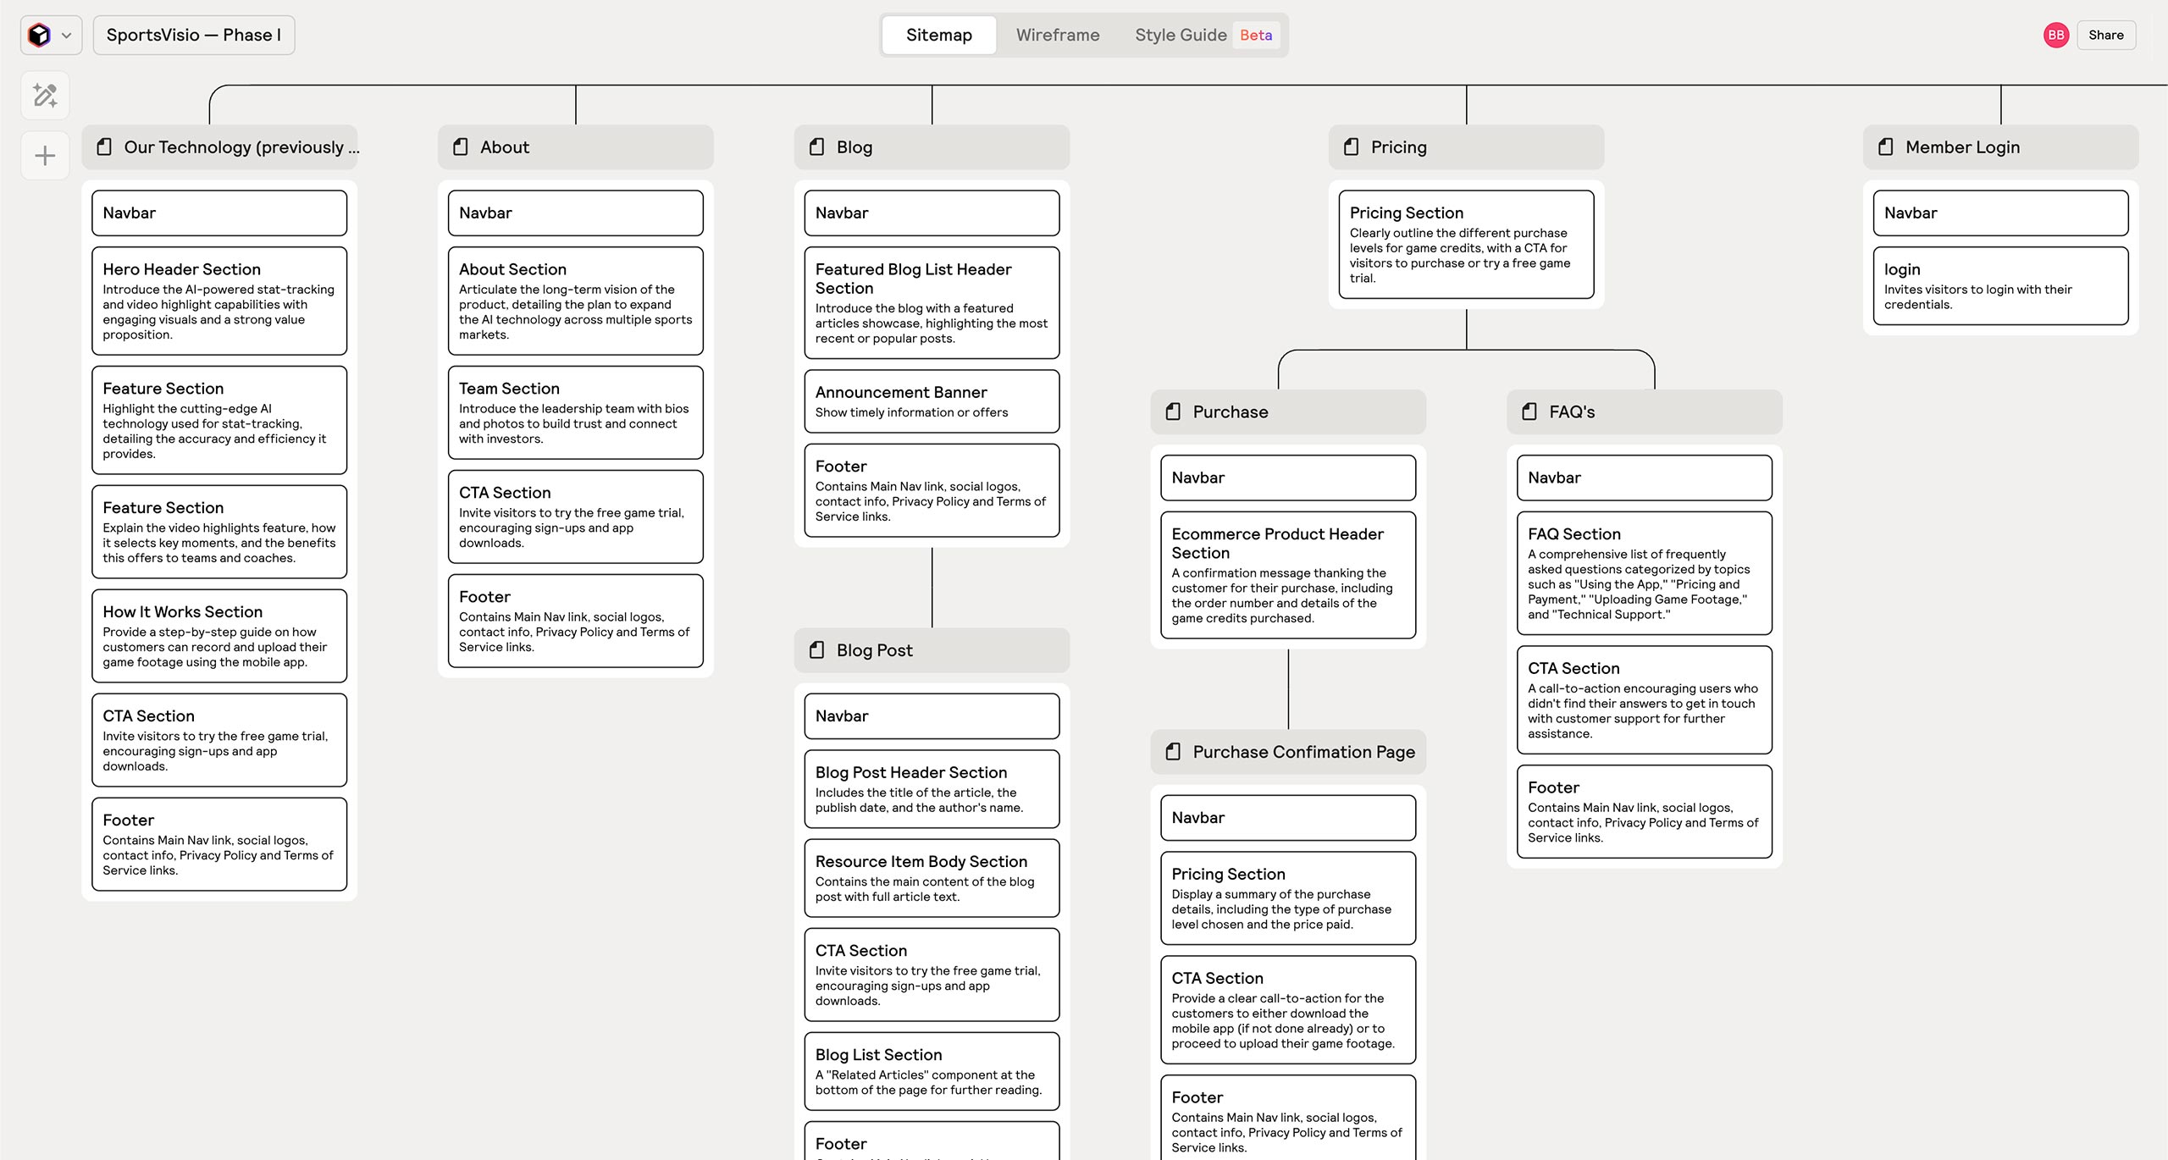The image size is (2168, 1160).
Task: Select the Team Section card
Action: tap(576, 412)
